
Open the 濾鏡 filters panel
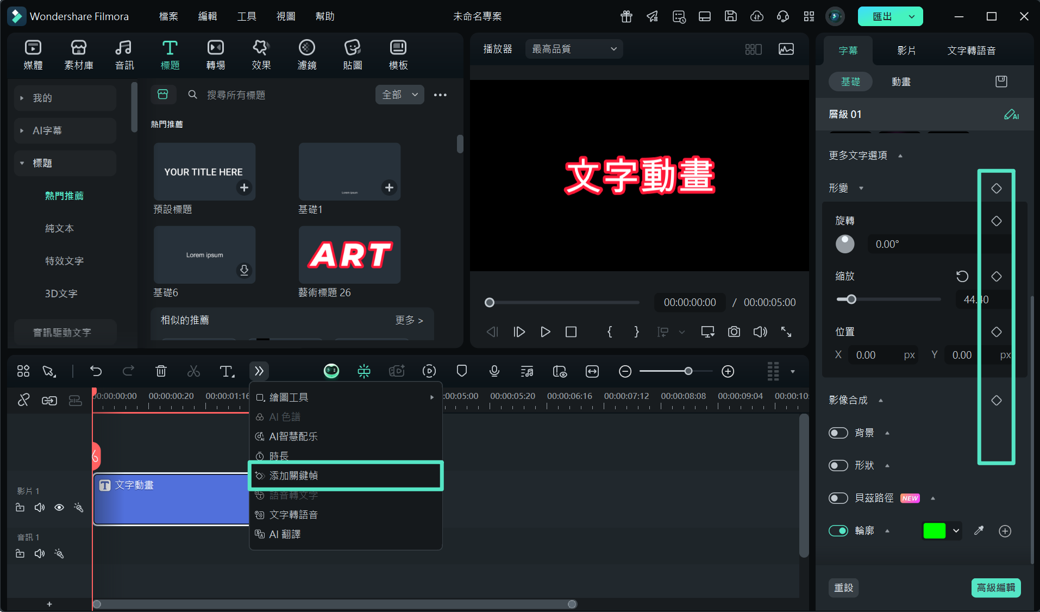tap(307, 55)
